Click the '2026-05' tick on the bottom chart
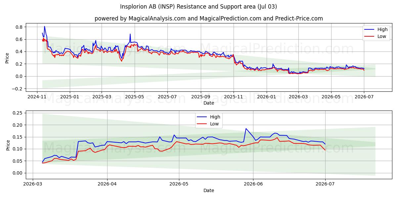This screenshot has height=198, width=397. pos(179,184)
